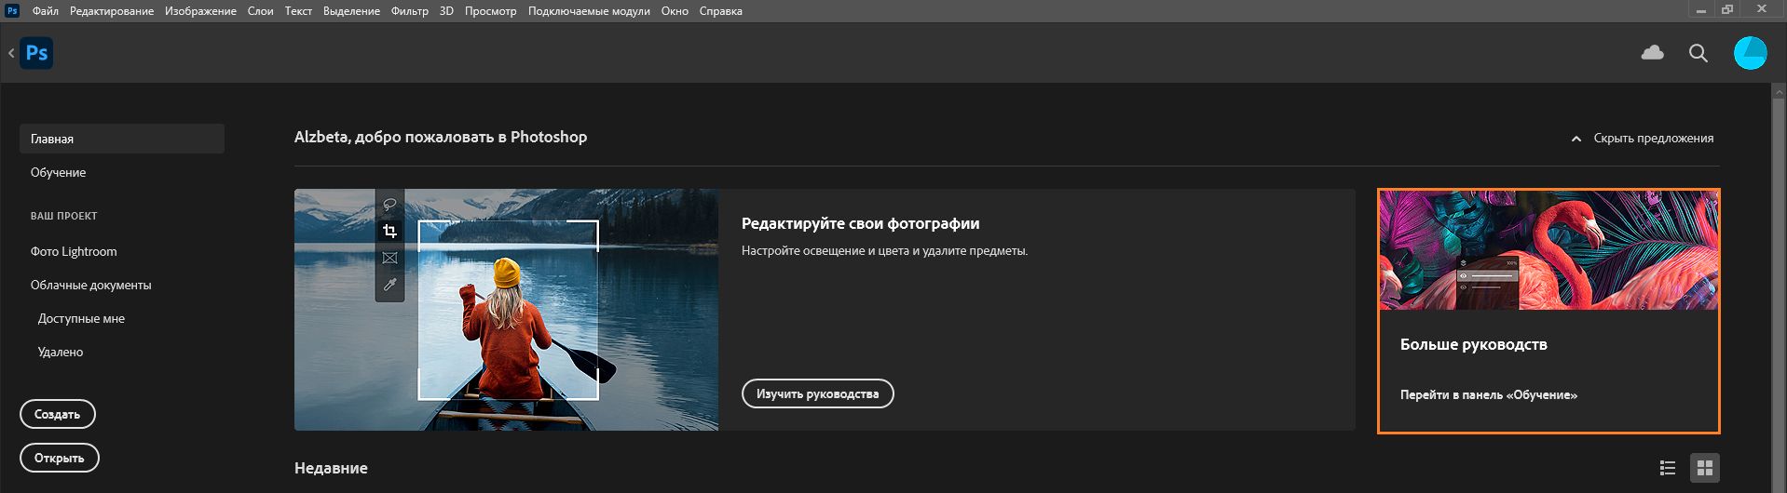This screenshot has width=1787, height=493.
Task: Open the Текст menu
Action: point(298,11)
